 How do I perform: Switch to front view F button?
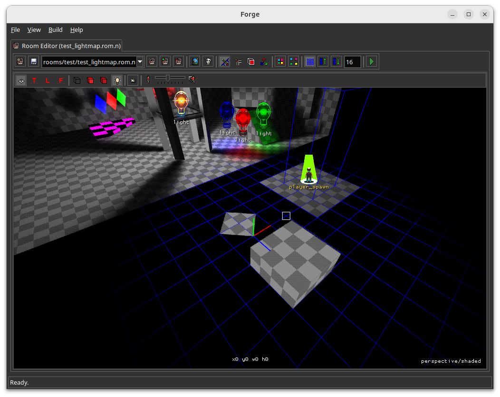click(x=60, y=80)
